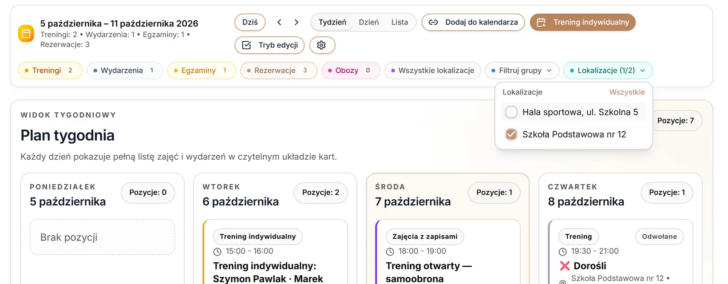Image resolution: width=728 pixels, height=284 pixels.
Task: Toggle Wydarzenia filter chip
Action: coord(125,71)
